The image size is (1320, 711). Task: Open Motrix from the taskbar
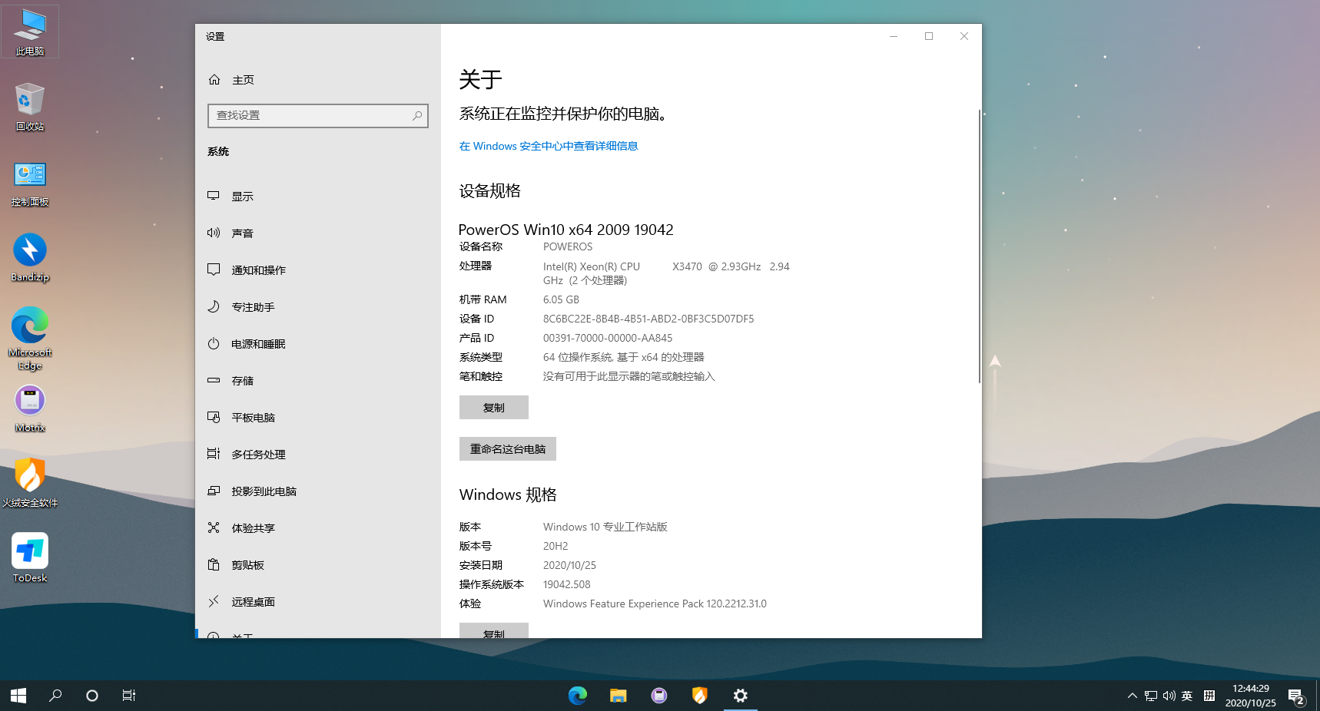coord(659,696)
